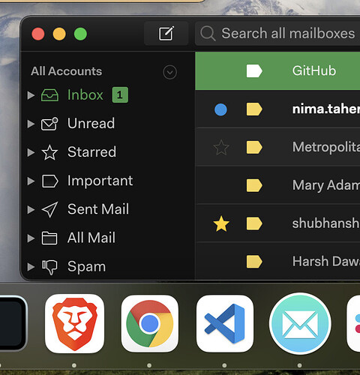This screenshot has width=360, height=375.
Task: Open the All Mail folder icon
Action: point(49,238)
